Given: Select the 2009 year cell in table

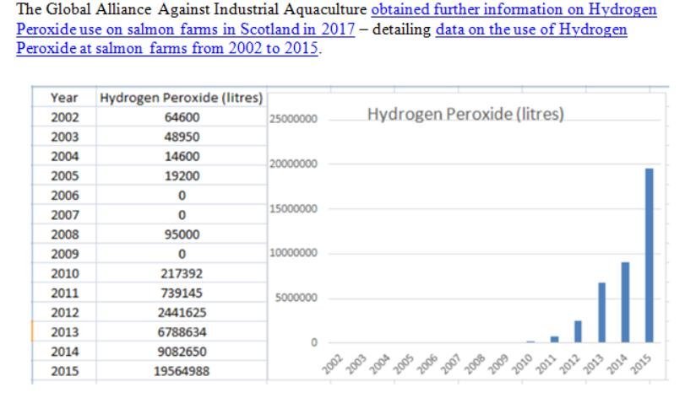Looking at the screenshot, I should coord(64,254).
